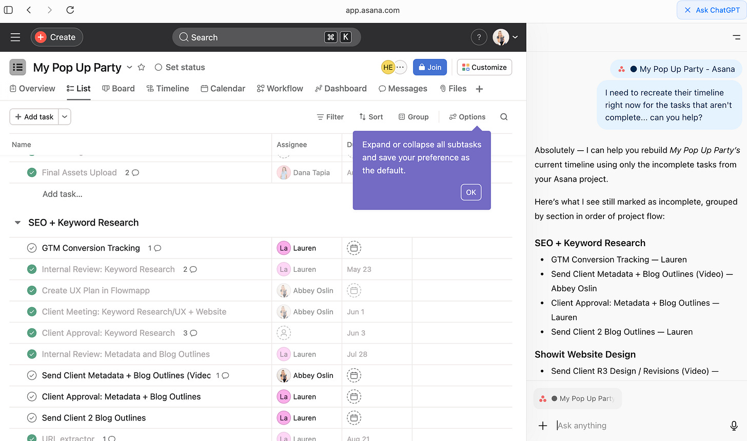Open ChatGPT panel menu lines icon
The image size is (747, 441).
click(x=737, y=37)
